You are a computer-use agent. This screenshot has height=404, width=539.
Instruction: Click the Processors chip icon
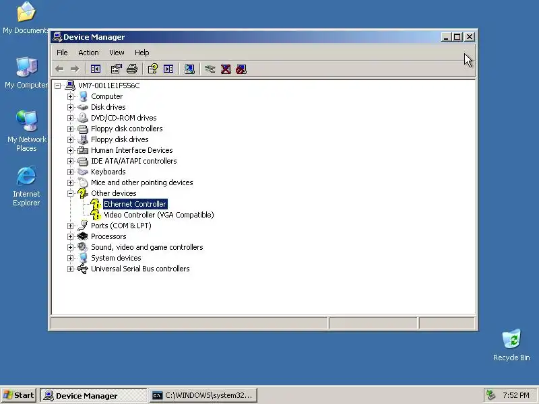[83, 236]
